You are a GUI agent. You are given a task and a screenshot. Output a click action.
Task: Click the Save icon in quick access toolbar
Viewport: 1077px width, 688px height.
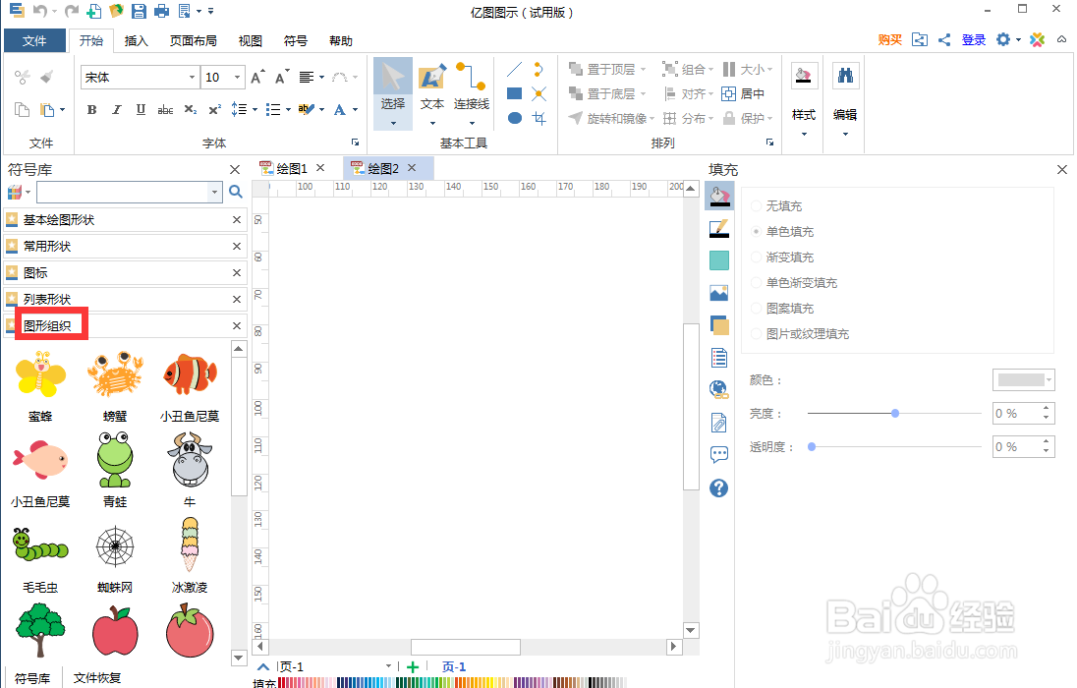click(139, 11)
